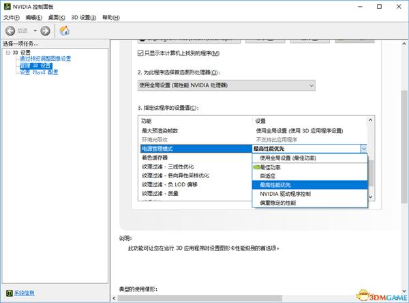Open the 3D 设置(3) menu
The height and width of the screenshot is (303, 409).
tap(84, 18)
